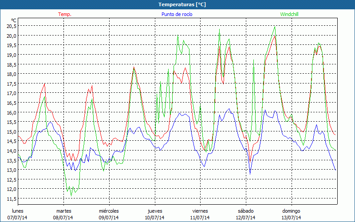This screenshot has width=355, height=222.
Task: Click the miércoles 09/07/14 date marker
Action: (109, 214)
